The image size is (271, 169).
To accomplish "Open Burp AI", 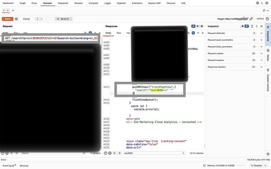I will (63, 19).
